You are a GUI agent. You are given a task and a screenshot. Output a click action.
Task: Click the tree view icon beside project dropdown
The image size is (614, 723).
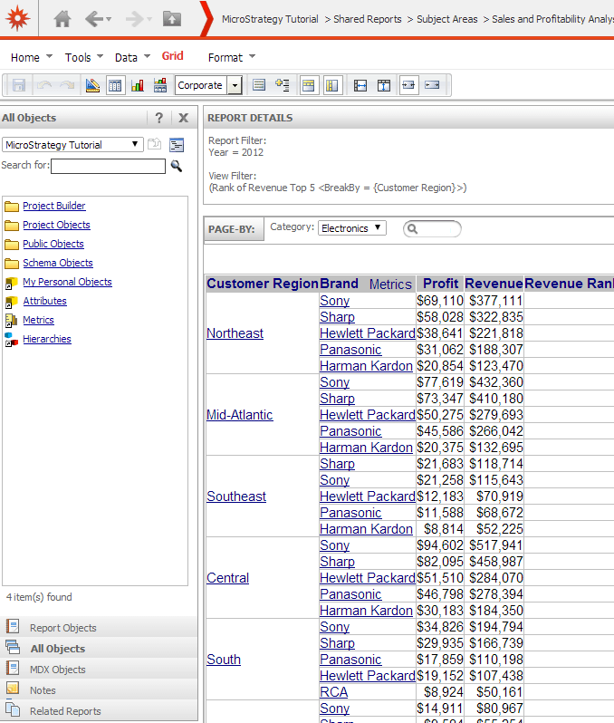(x=177, y=145)
